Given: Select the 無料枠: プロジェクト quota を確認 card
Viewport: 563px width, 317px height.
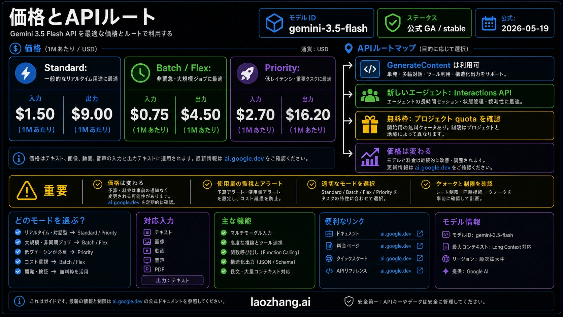Looking at the screenshot, I should (x=455, y=125).
